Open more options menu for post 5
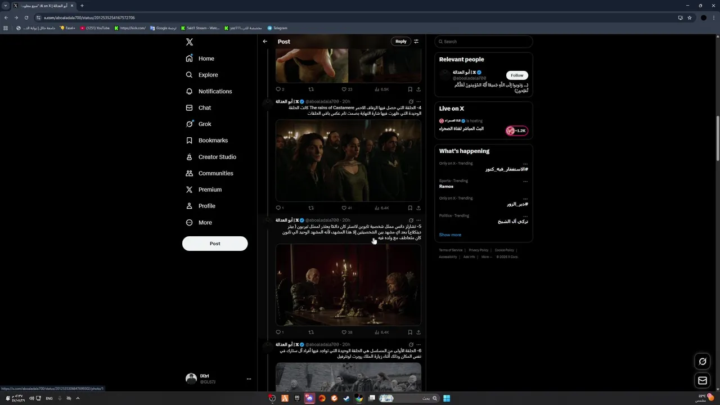The width and height of the screenshot is (720, 405). (x=418, y=220)
